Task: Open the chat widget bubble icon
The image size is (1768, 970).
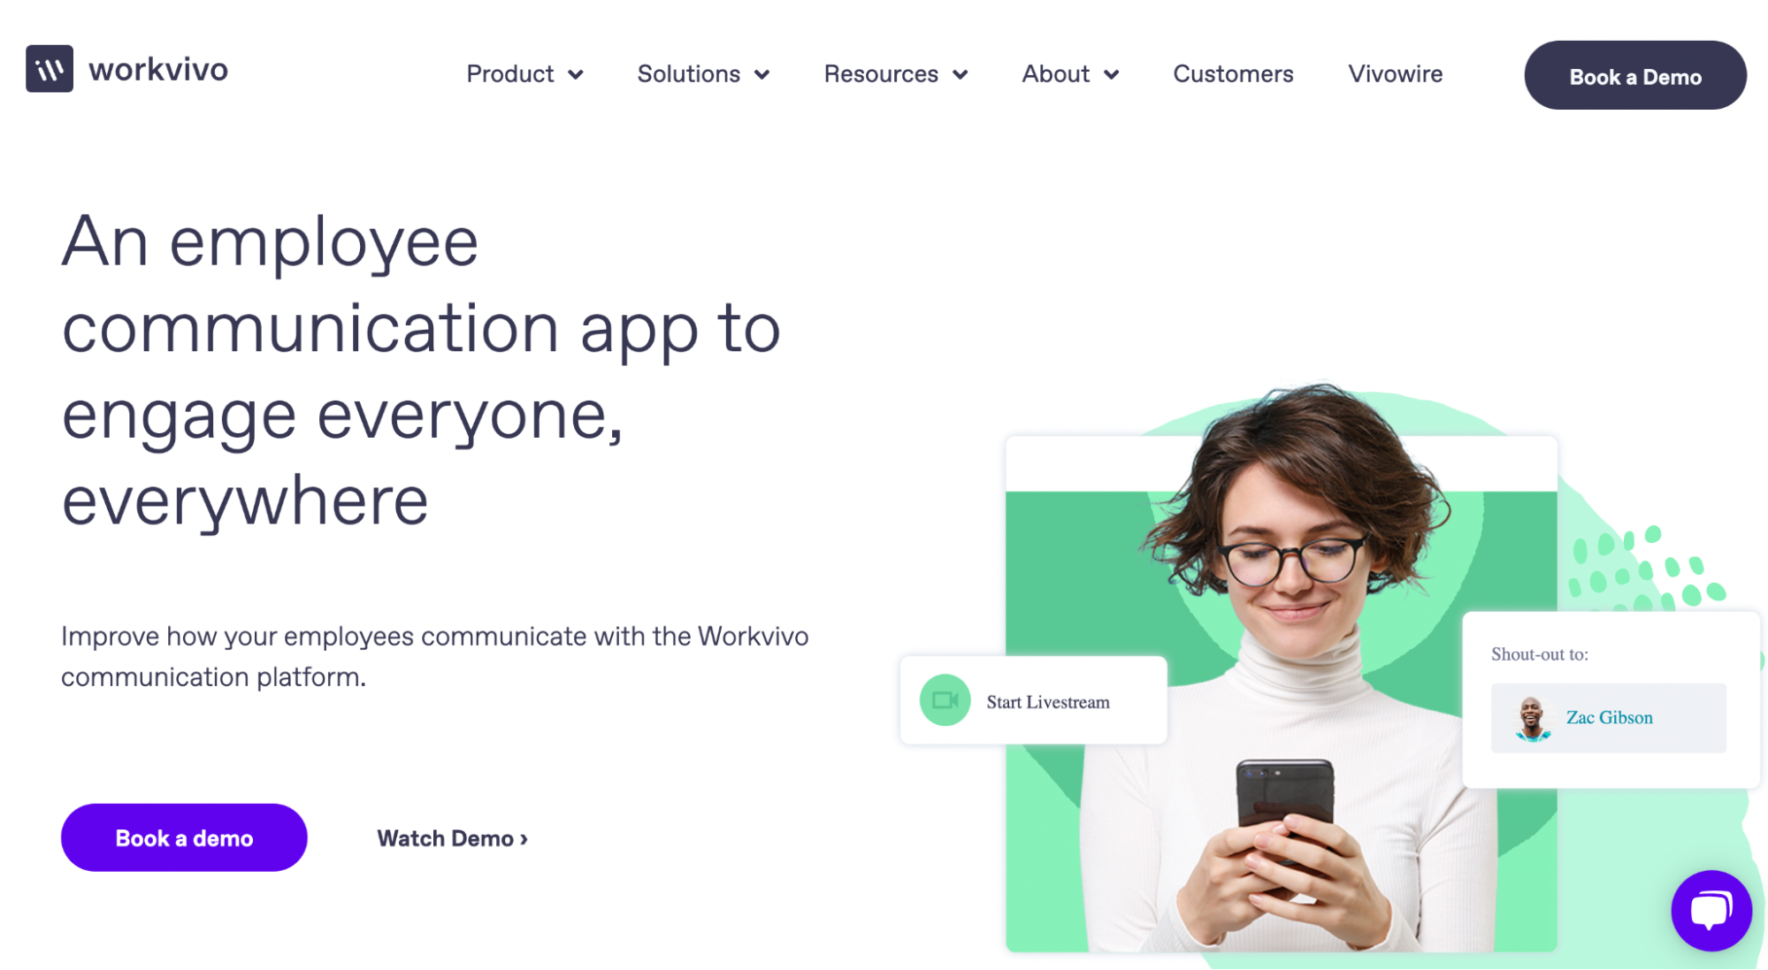Action: pyautogui.click(x=1711, y=911)
